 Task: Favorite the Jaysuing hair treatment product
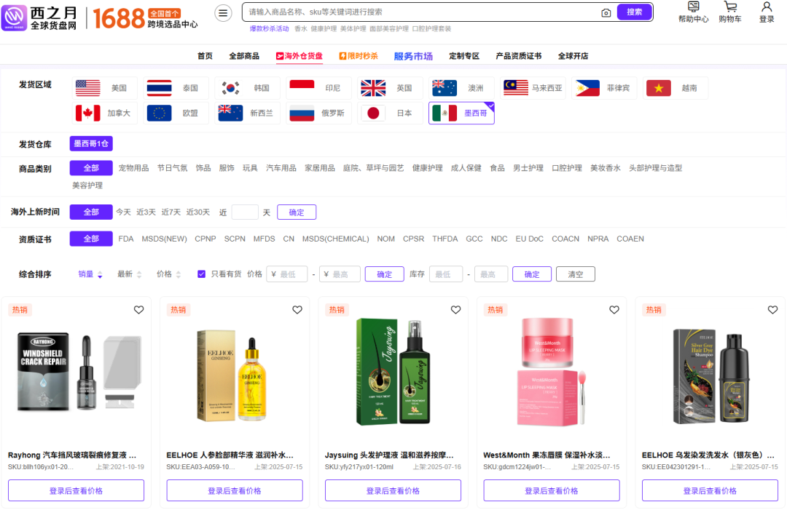coord(455,310)
